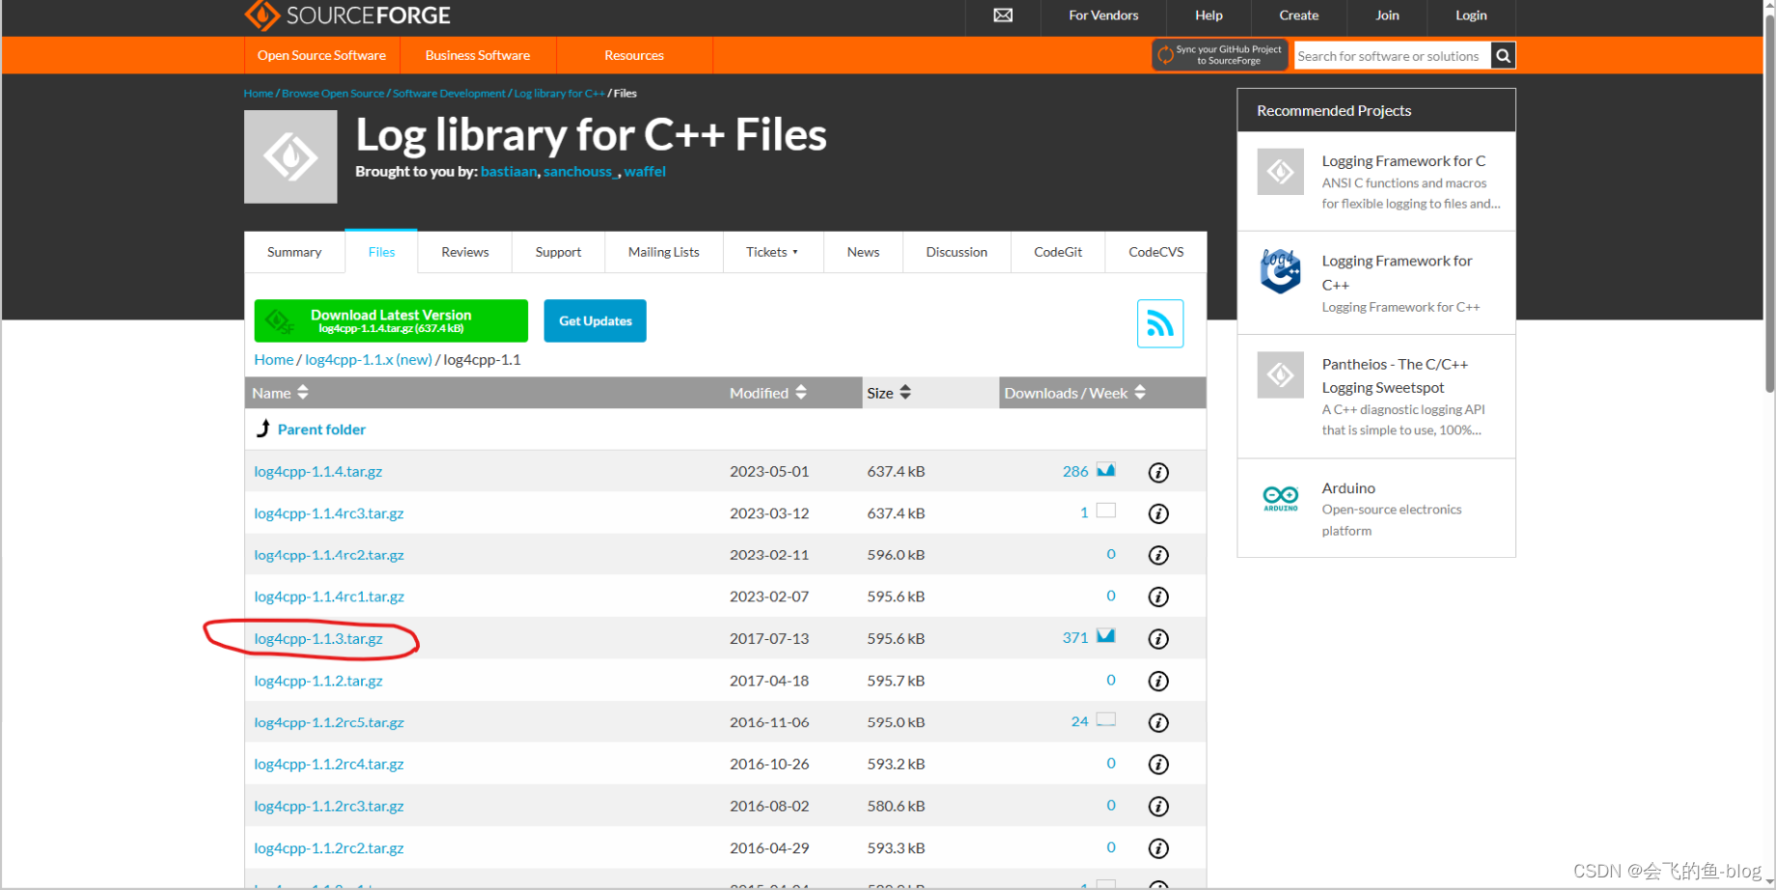Open Browse Open Source breadcrumb link
The image size is (1776, 890).
[333, 94]
